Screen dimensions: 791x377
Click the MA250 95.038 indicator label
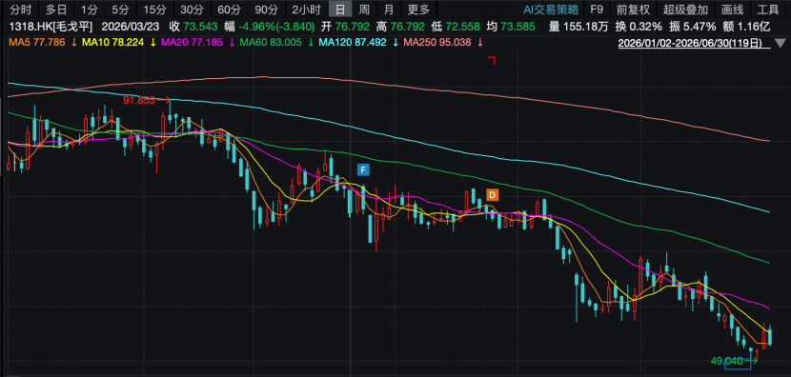436,43
